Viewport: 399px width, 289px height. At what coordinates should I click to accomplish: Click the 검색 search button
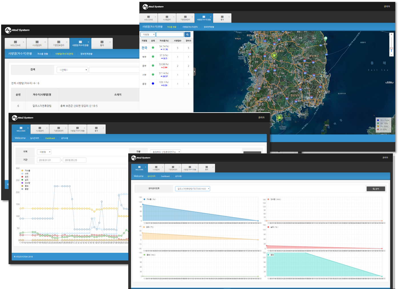376,189
